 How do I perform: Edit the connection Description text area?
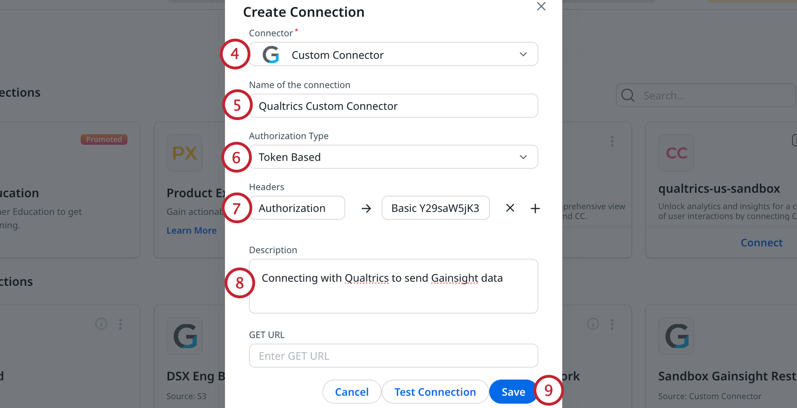393,286
